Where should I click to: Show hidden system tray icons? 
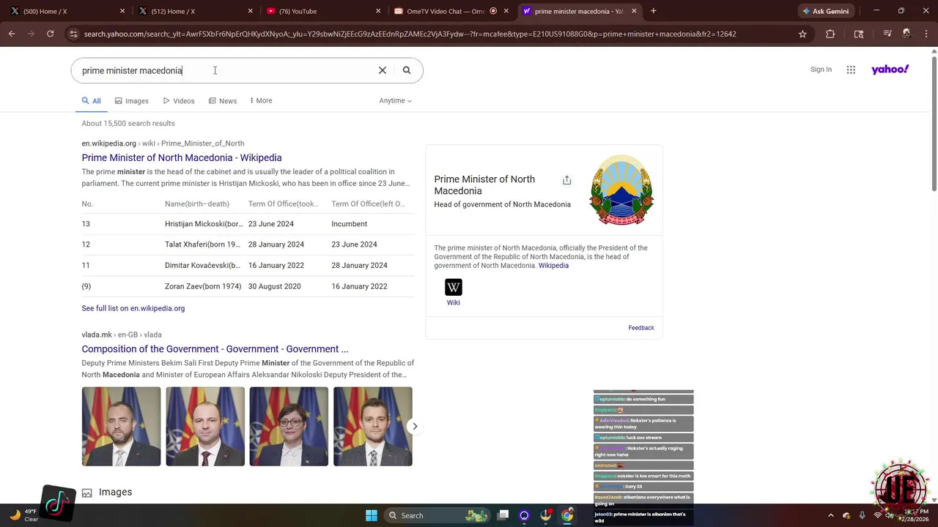(x=830, y=515)
